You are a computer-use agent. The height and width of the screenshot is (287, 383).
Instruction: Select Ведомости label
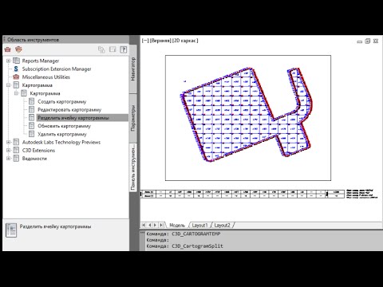[x=34, y=159]
